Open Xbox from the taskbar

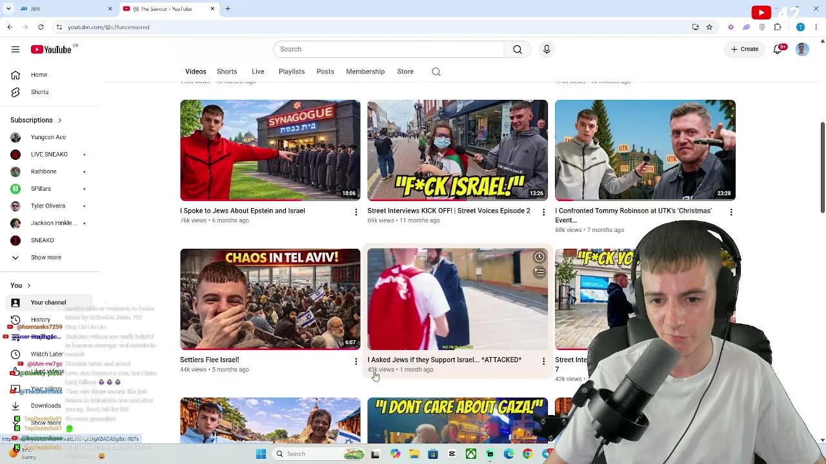471,454
